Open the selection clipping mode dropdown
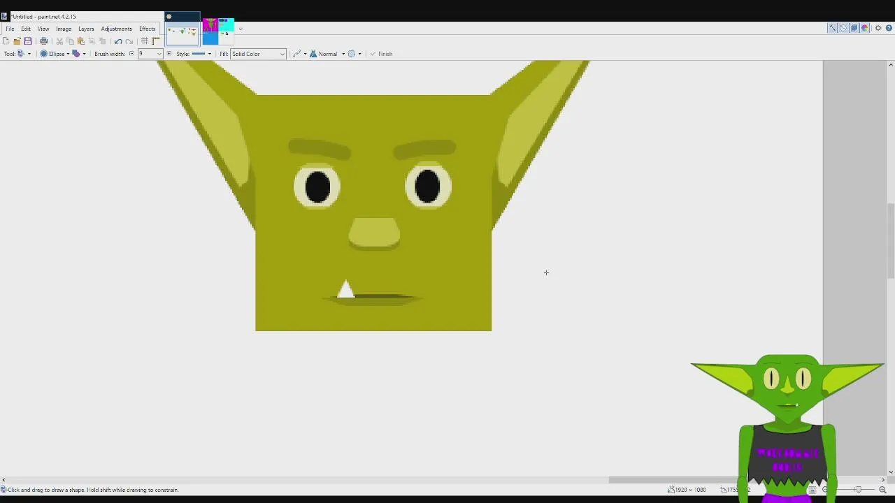Image resolution: width=895 pixels, height=503 pixels. [355, 54]
